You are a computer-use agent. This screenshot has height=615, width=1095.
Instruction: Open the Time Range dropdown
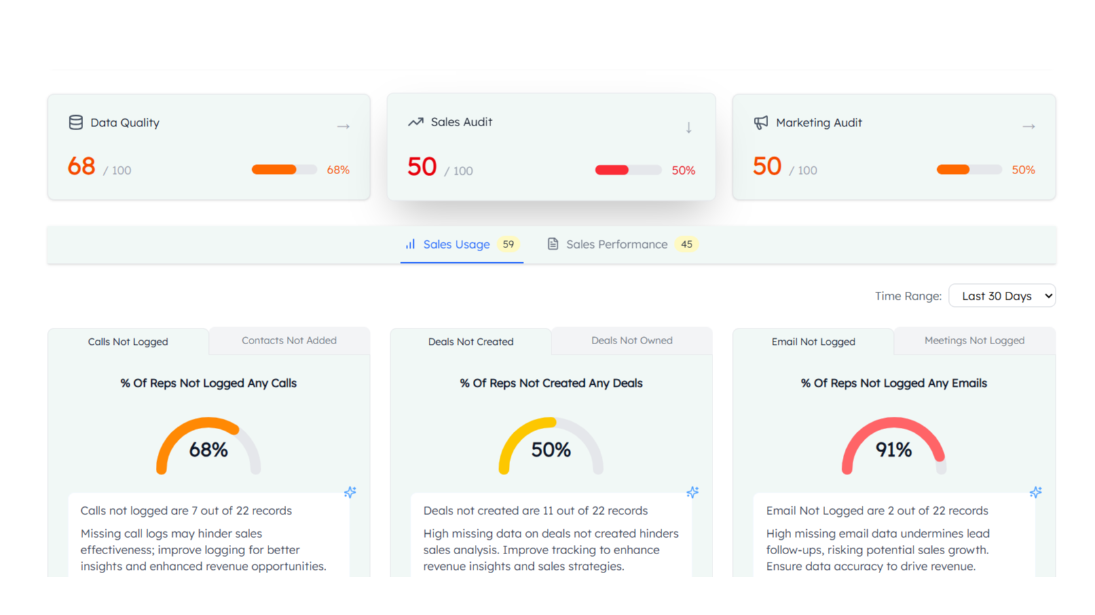coord(1001,296)
